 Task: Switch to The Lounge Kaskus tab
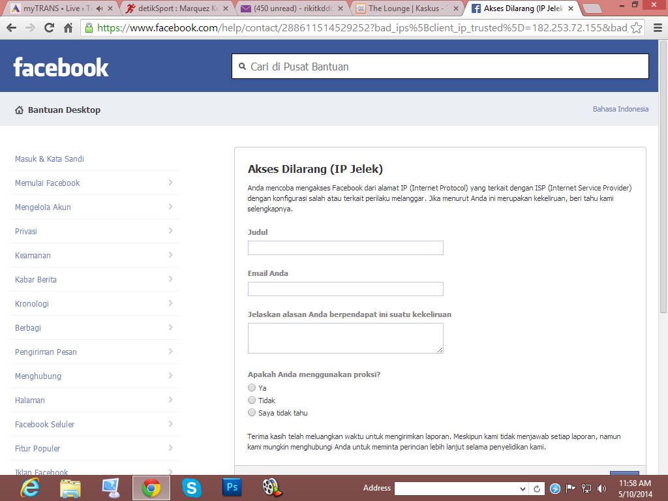(x=407, y=8)
